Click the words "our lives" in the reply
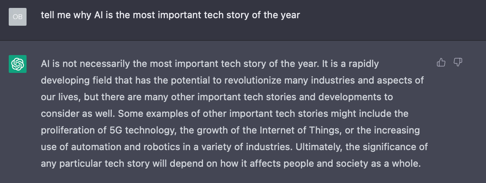This screenshot has height=183, width=486. click(56, 97)
